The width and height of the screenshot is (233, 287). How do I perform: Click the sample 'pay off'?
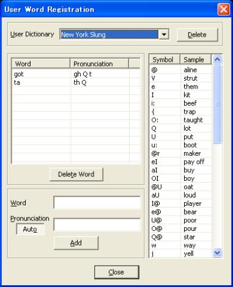(x=194, y=162)
